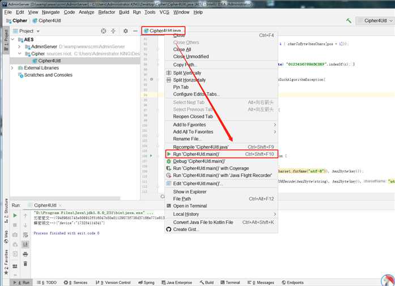Open the Messages tool window

tap(261, 283)
